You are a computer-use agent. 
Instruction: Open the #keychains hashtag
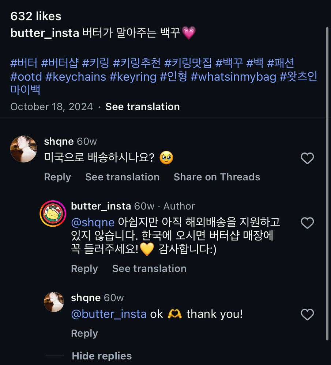pos(76,77)
